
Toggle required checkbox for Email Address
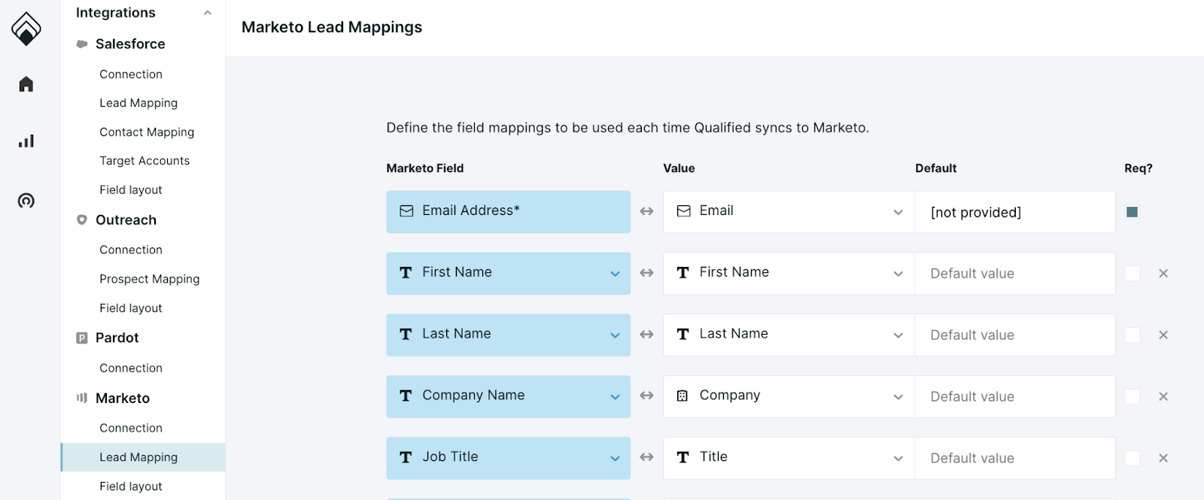(x=1132, y=212)
